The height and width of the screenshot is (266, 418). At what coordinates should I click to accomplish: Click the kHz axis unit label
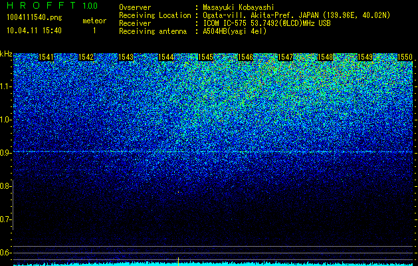(x=6, y=54)
